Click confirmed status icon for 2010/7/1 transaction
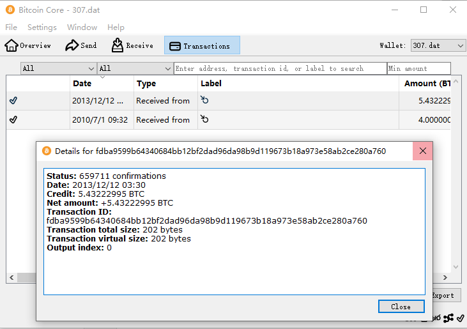The height and width of the screenshot is (329, 467). click(13, 119)
